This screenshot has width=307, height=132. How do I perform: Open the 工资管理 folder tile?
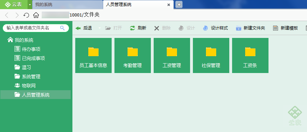(172, 55)
